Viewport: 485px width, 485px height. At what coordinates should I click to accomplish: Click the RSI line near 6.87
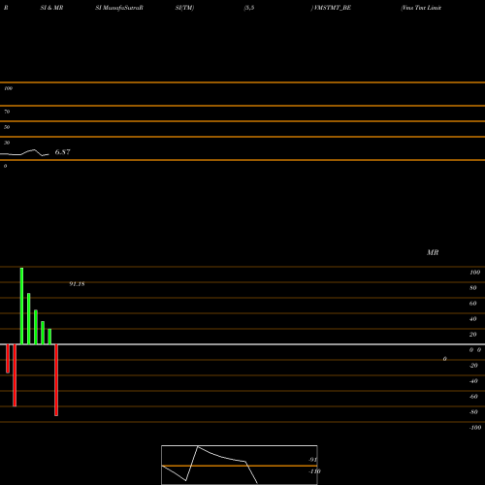(24, 153)
